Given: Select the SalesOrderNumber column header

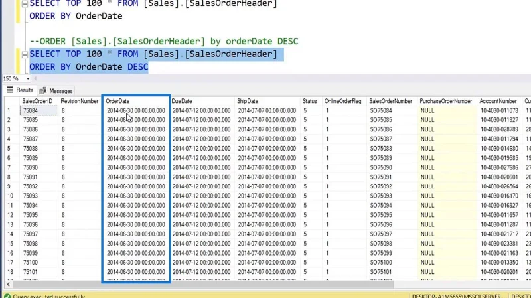Looking at the screenshot, I should [x=392, y=101].
